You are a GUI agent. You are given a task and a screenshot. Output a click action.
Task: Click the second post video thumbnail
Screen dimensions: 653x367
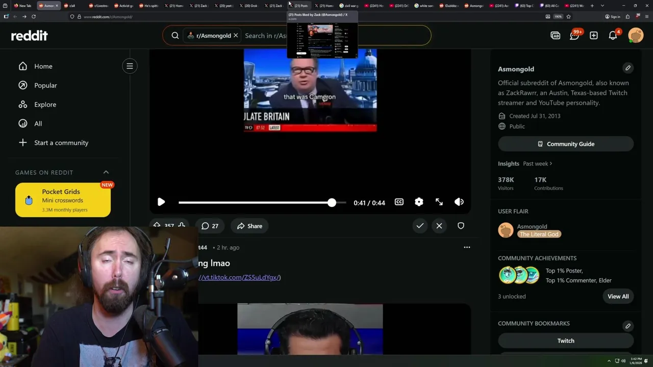coord(310,329)
